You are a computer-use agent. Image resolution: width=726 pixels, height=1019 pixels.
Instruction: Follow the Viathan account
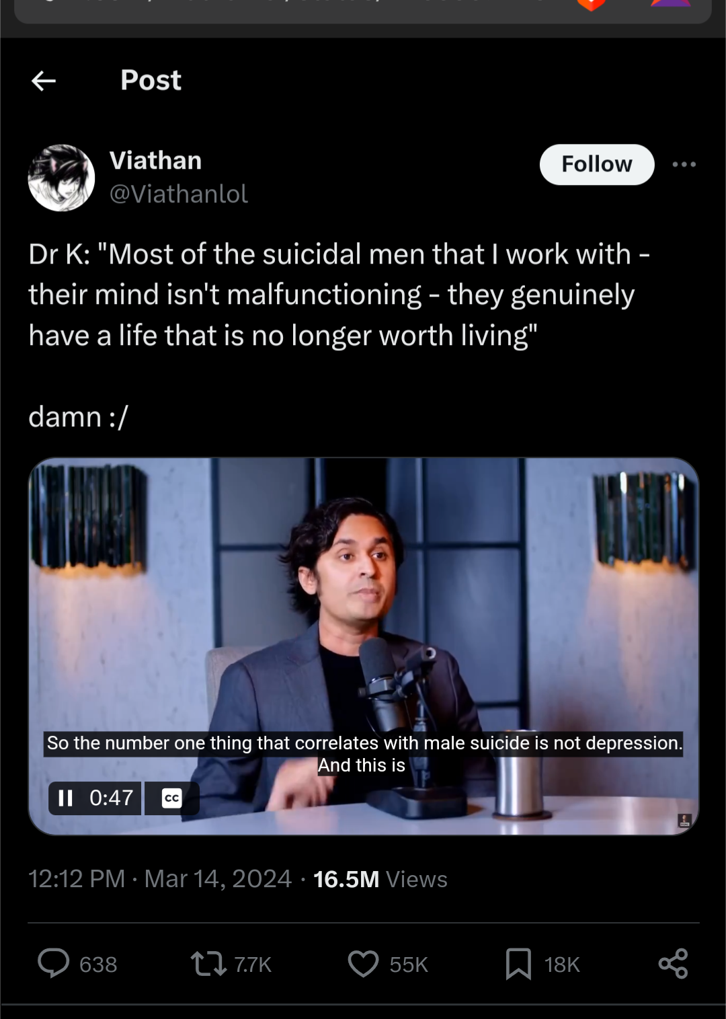[x=597, y=164]
